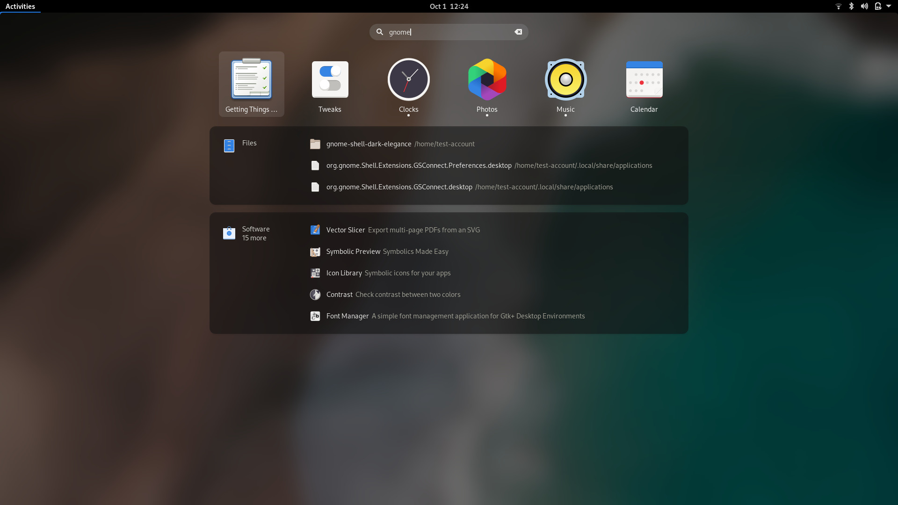Launch the Photos app icon
Image resolution: width=898 pixels, height=505 pixels.
pyautogui.click(x=487, y=80)
